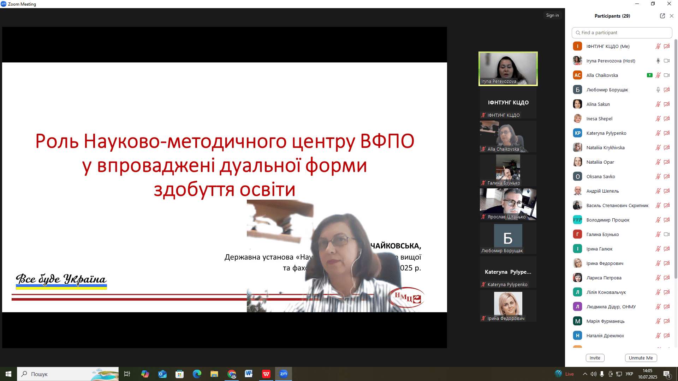This screenshot has width=678, height=381.
Task: Click the participants list scrollbar
Action: click(676, 159)
